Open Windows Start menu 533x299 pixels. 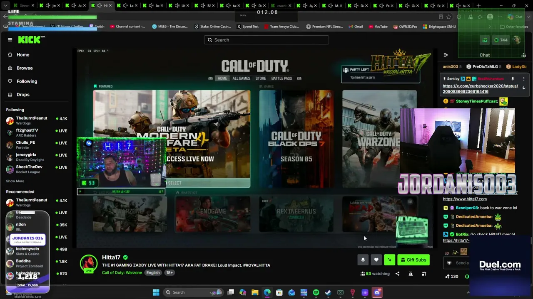pyautogui.click(x=156, y=292)
